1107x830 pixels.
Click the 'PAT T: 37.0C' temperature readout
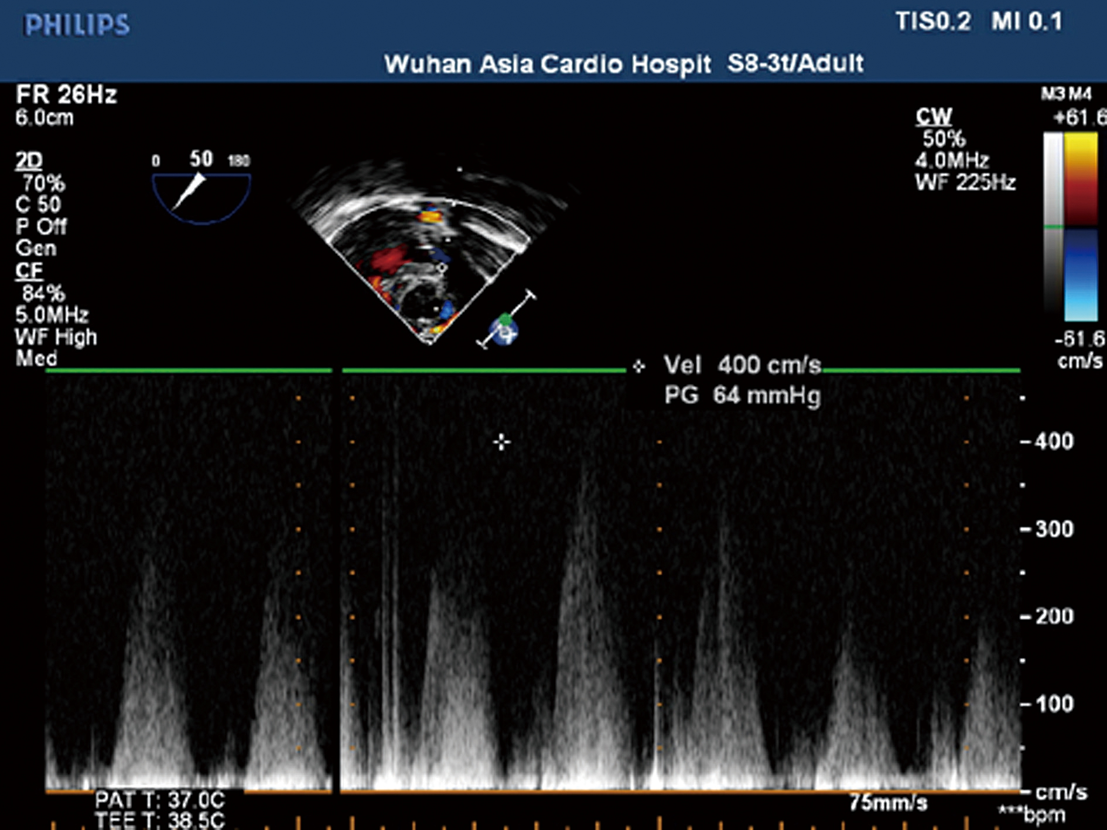pyautogui.click(x=160, y=800)
